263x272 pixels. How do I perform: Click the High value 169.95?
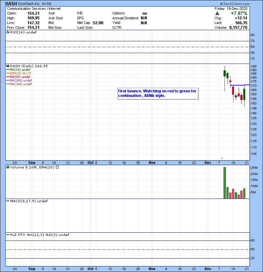click(34, 18)
